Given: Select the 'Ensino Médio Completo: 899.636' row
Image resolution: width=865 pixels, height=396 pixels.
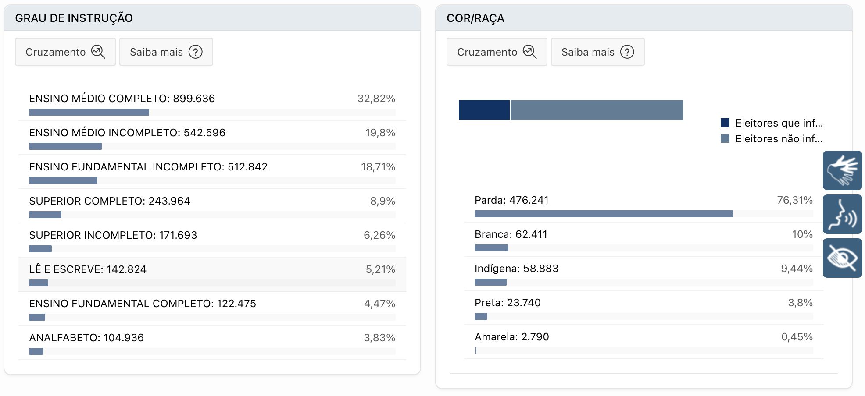Looking at the screenshot, I should (122, 99).
